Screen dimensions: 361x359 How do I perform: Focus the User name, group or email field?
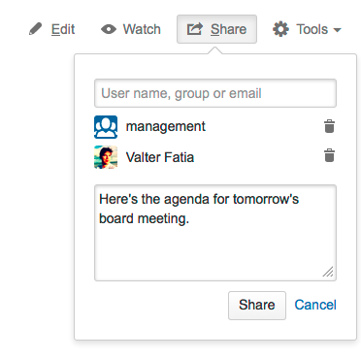(x=215, y=93)
